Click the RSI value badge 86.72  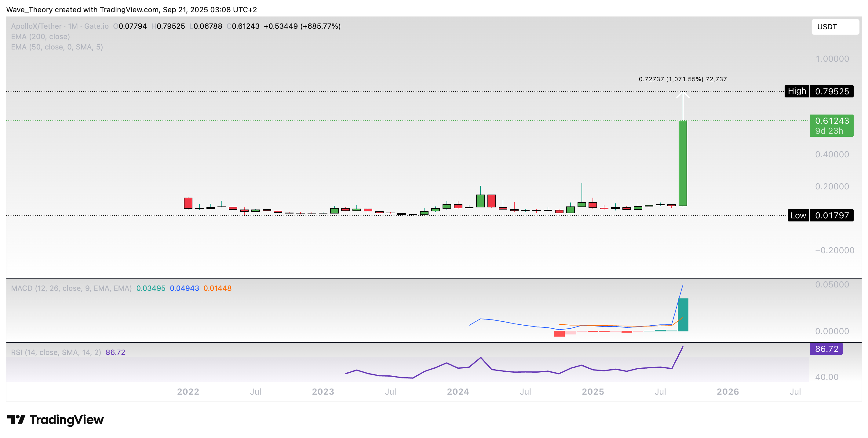tap(826, 349)
